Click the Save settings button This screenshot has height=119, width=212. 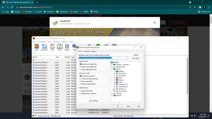pyautogui.click(x=93, y=101)
